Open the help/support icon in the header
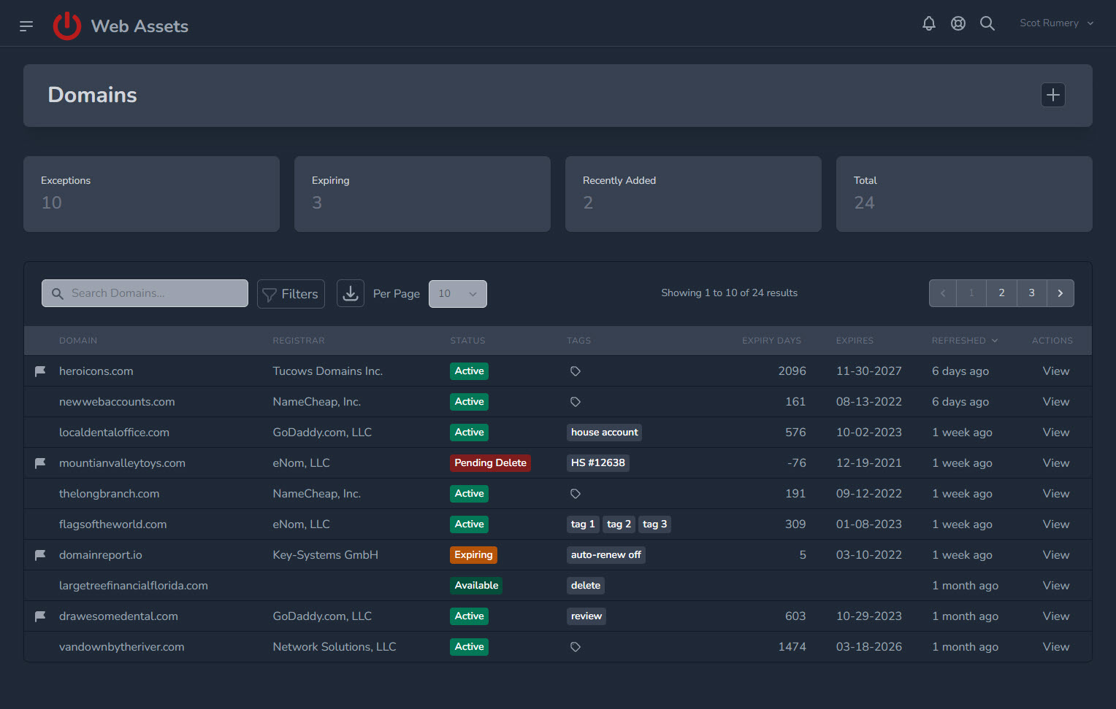The height and width of the screenshot is (709, 1116). click(958, 23)
